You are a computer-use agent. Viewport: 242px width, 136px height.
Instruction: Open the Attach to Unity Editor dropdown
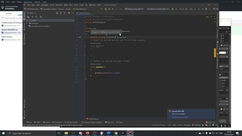[x=158, y=9]
